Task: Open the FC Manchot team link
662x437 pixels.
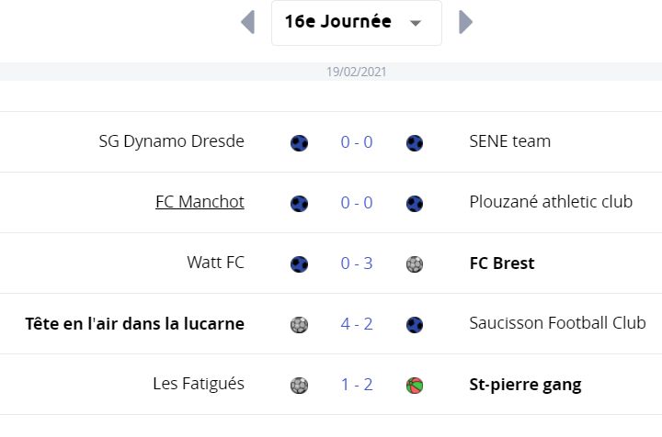Action: click(200, 202)
